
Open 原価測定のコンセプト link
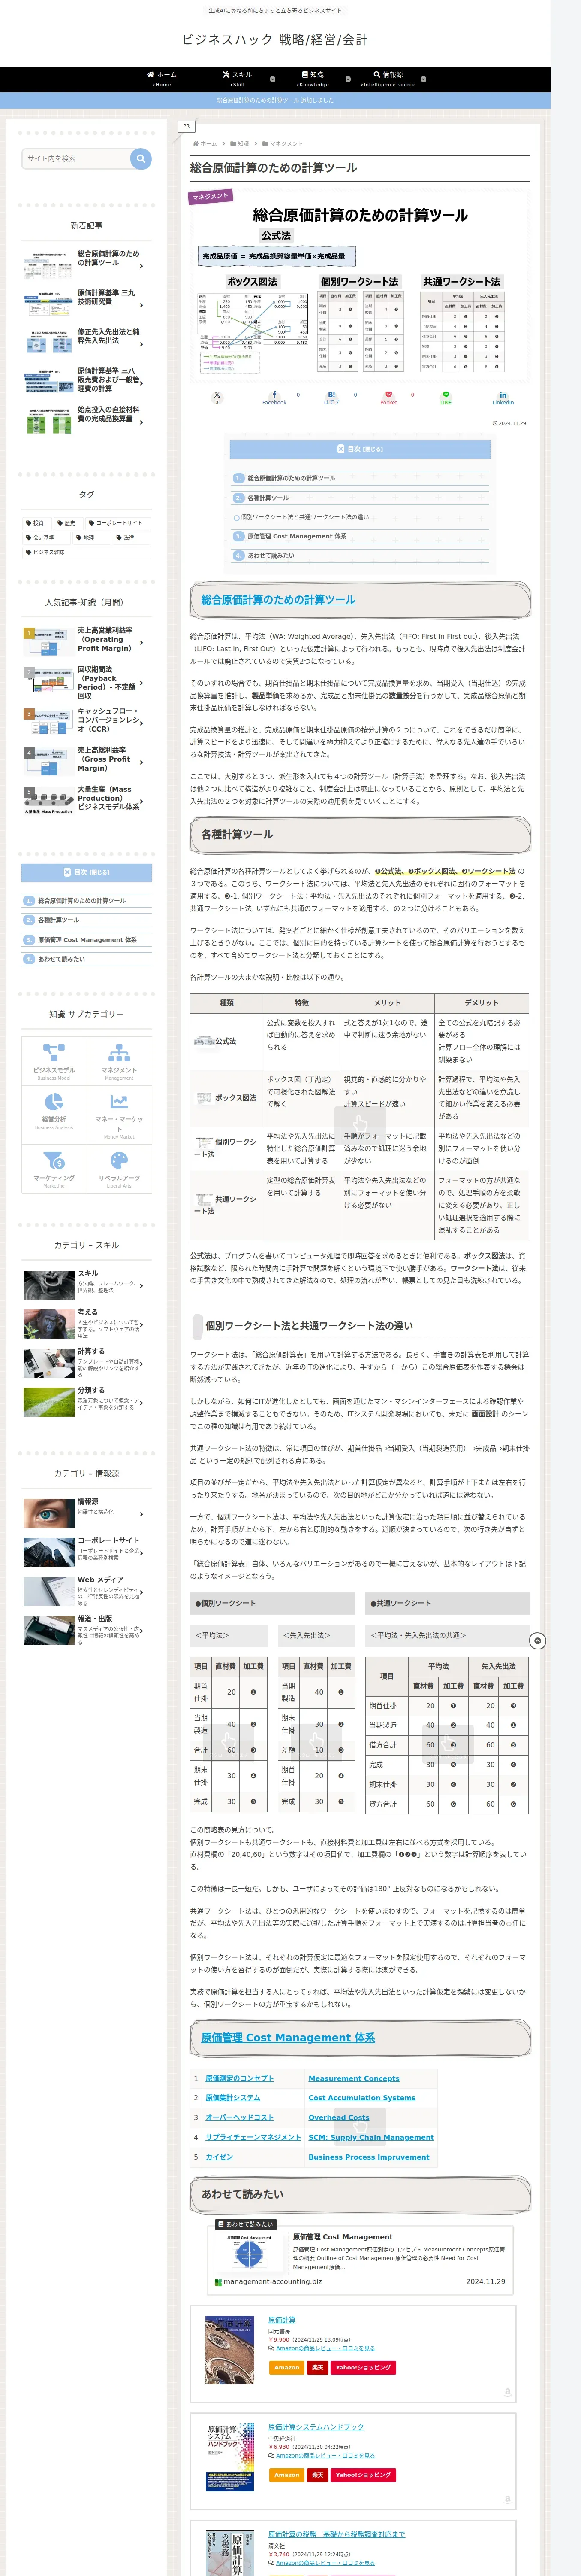tap(240, 2078)
